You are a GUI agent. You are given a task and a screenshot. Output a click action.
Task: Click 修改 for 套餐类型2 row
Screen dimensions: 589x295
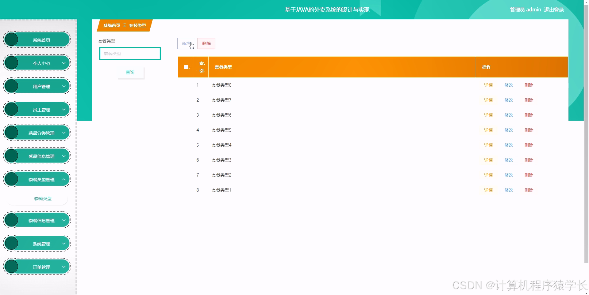(509, 175)
